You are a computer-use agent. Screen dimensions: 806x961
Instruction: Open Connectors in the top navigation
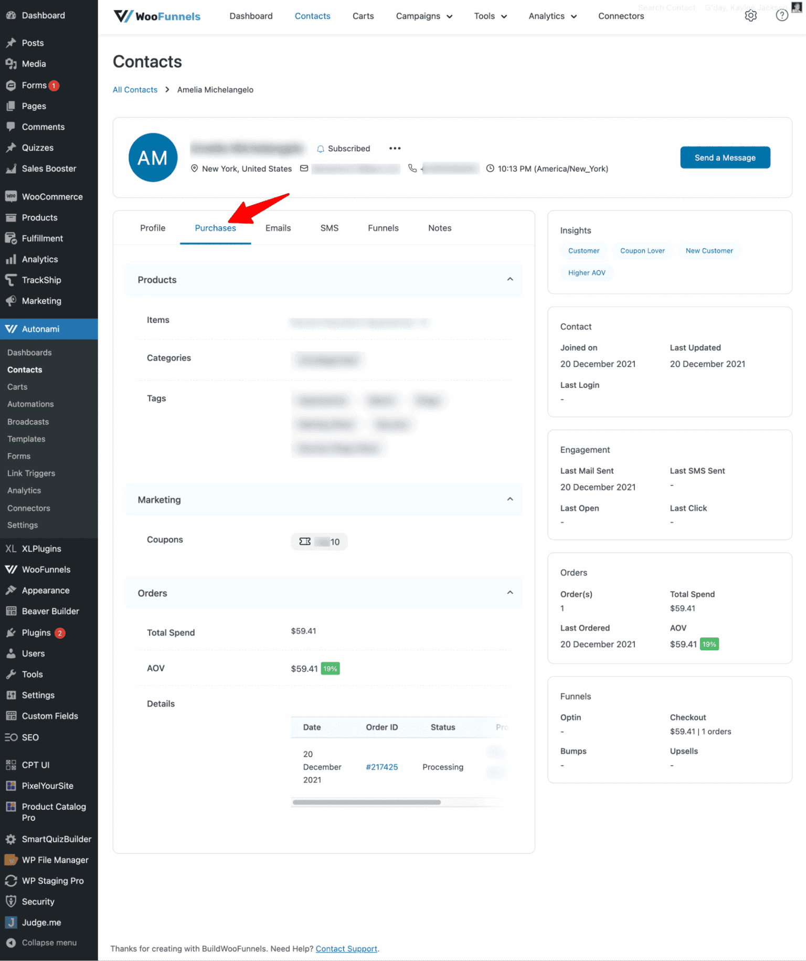click(x=621, y=16)
